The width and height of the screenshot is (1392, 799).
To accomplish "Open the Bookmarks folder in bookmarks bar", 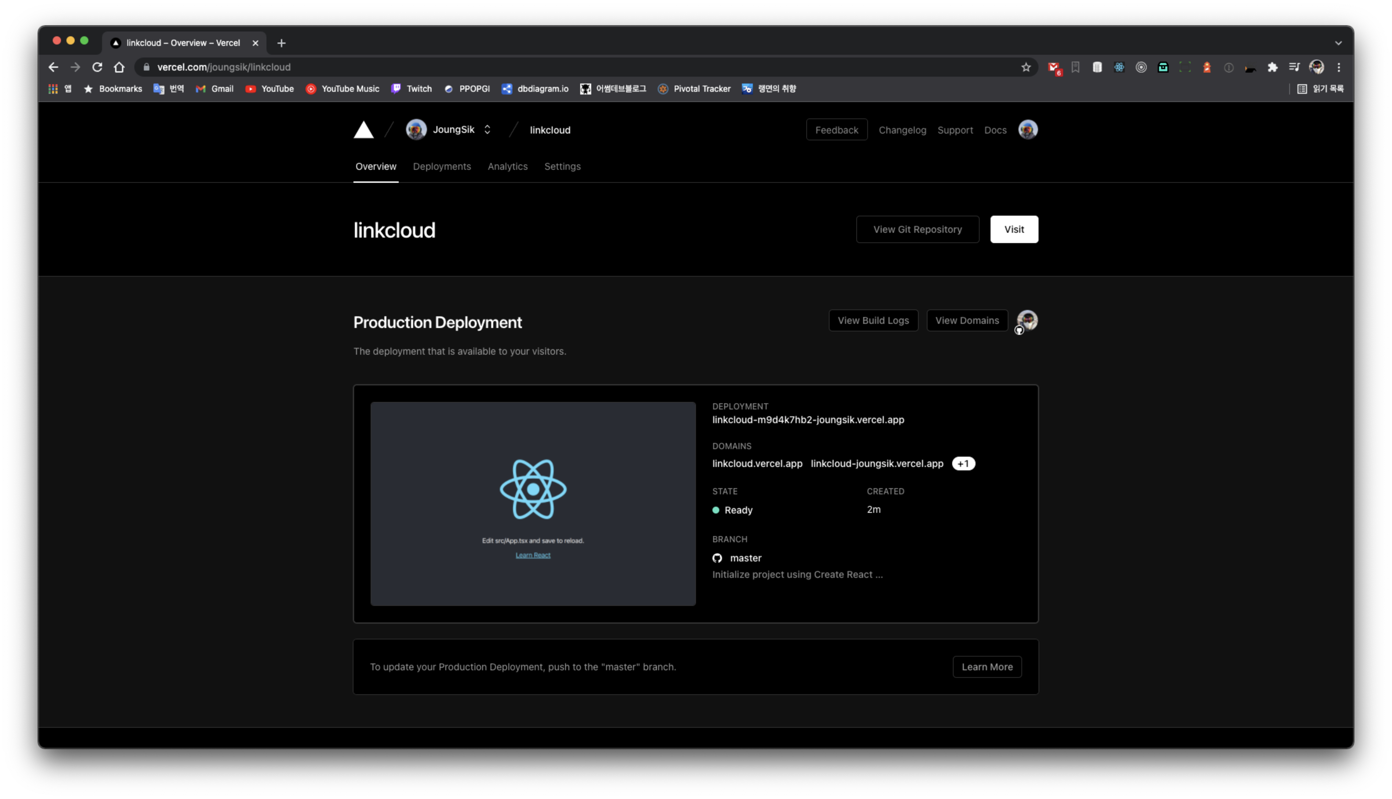I will [113, 89].
